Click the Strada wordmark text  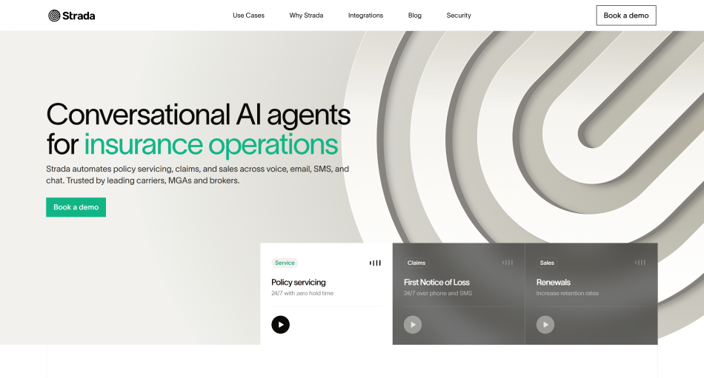(x=79, y=16)
